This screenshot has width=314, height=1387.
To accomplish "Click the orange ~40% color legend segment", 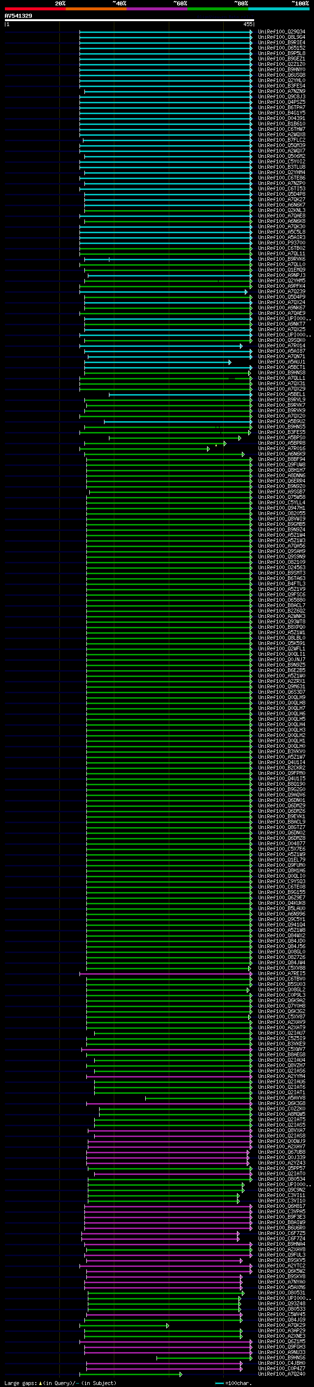I will [x=96, y=9].
